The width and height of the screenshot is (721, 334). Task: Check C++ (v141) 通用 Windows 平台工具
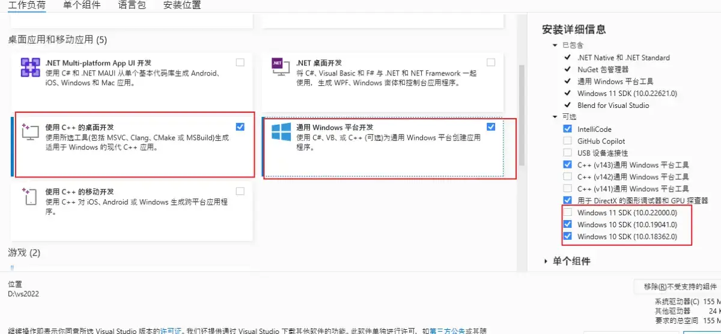[x=568, y=188]
